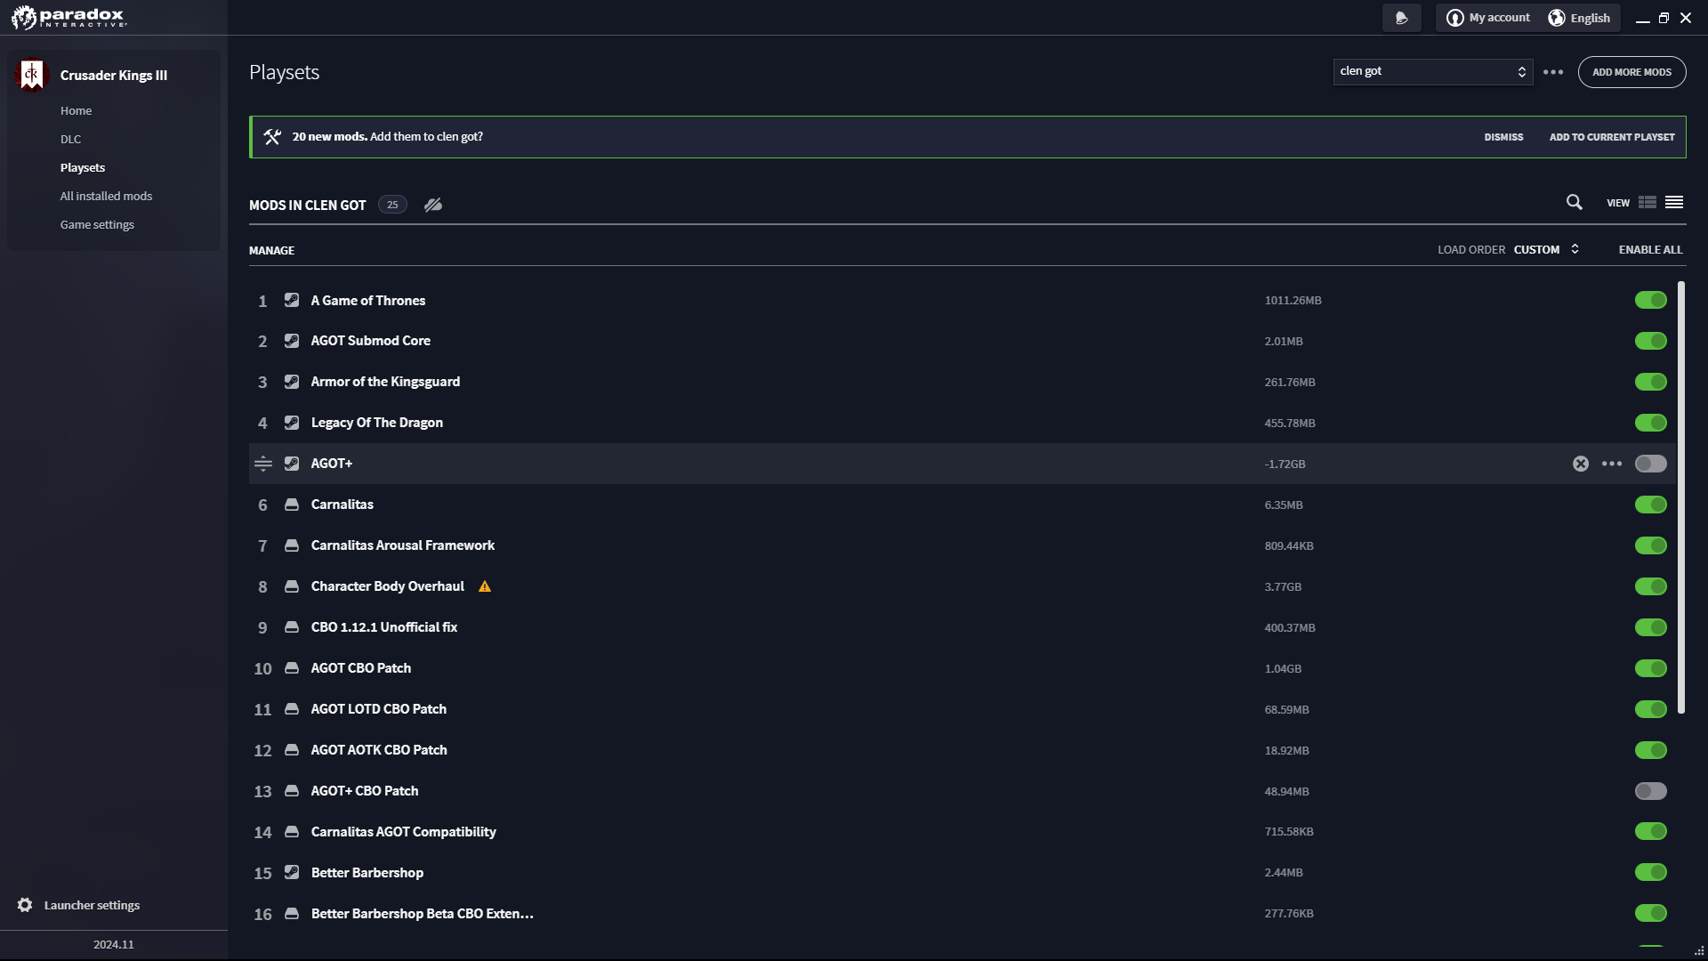Open the English language selector
The image size is (1708, 961).
click(x=1580, y=18)
